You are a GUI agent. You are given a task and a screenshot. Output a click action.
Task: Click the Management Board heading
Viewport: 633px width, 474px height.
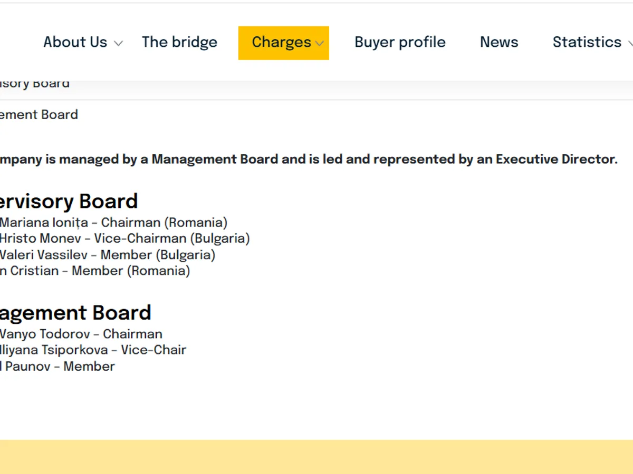75,313
